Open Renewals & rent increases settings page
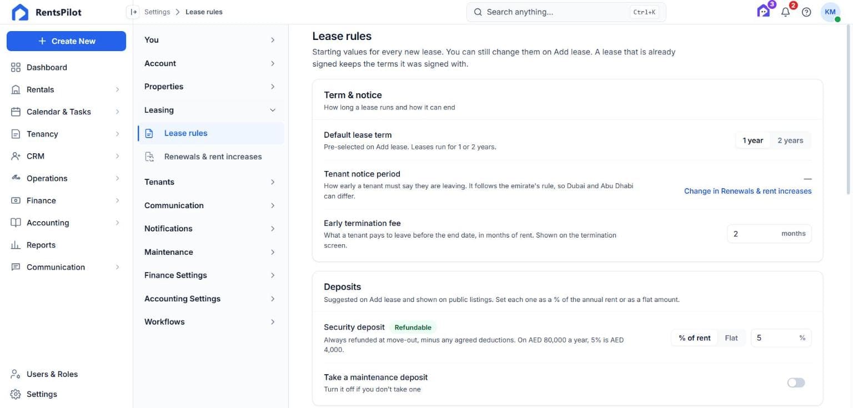The image size is (853, 408). pyautogui.click(x=210, y=157)
